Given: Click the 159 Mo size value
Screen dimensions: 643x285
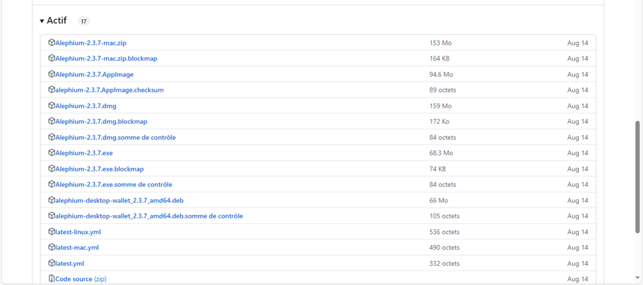Looking at the screenshot, I should [440, 106].
